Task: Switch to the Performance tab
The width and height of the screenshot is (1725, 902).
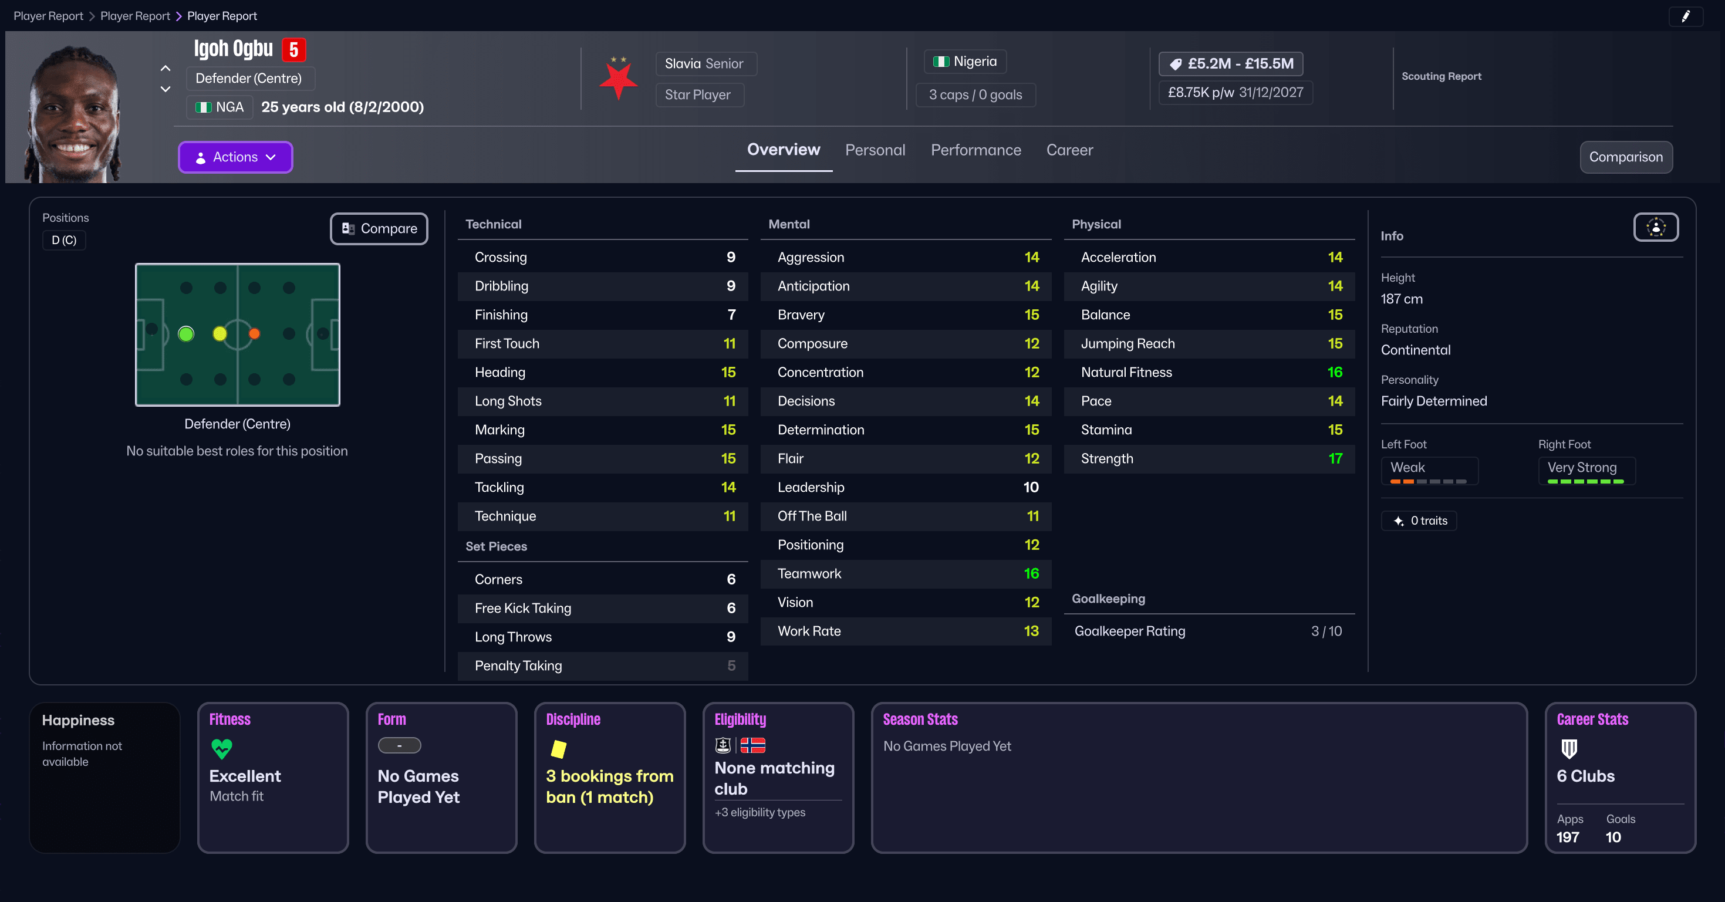Action: (975, 150)
